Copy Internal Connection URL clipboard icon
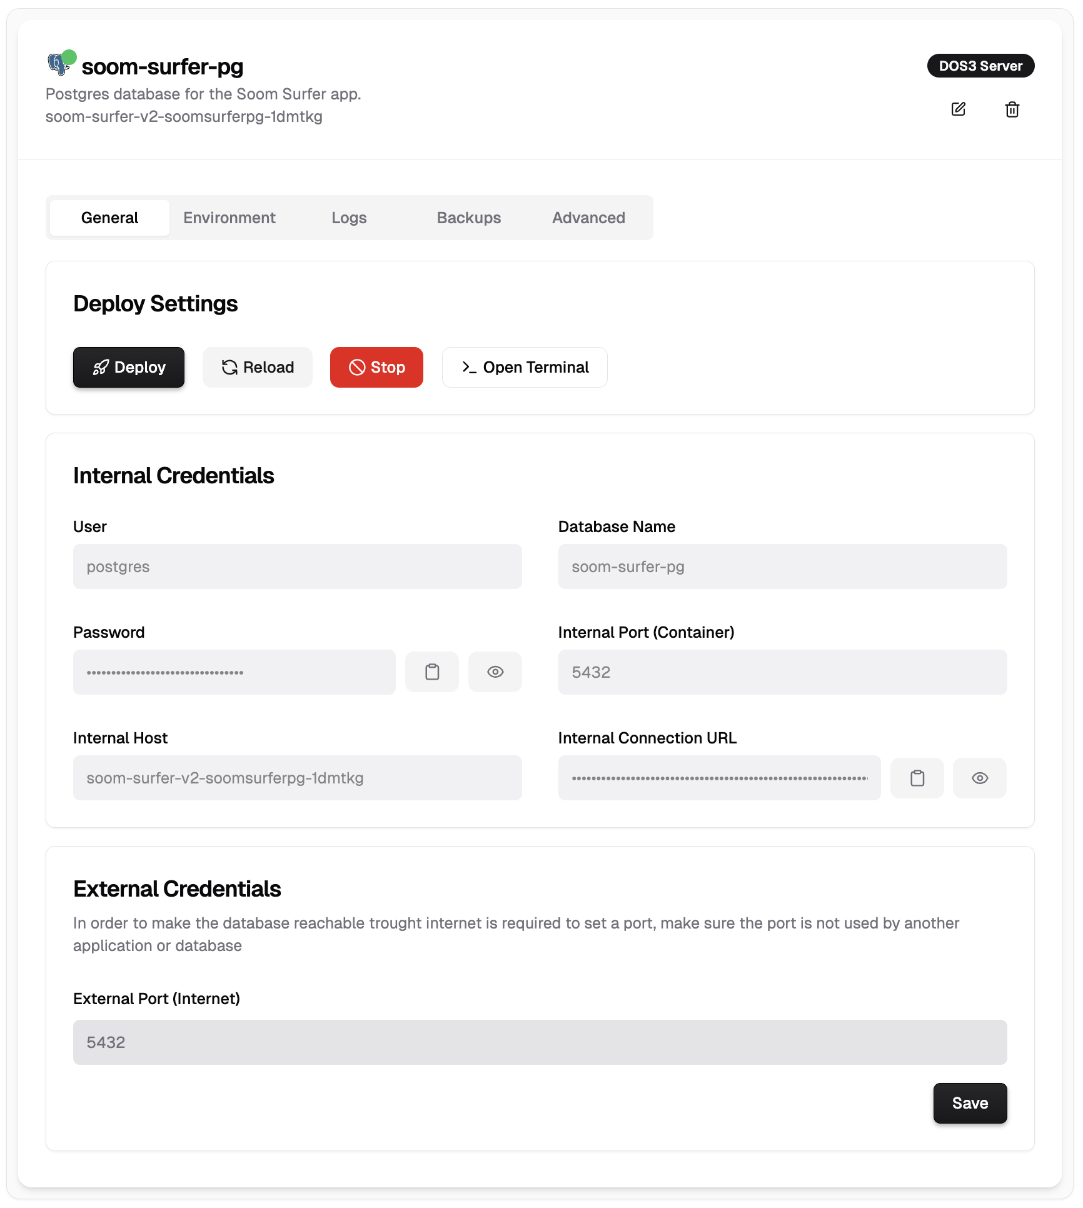 (x=917, y=778)
